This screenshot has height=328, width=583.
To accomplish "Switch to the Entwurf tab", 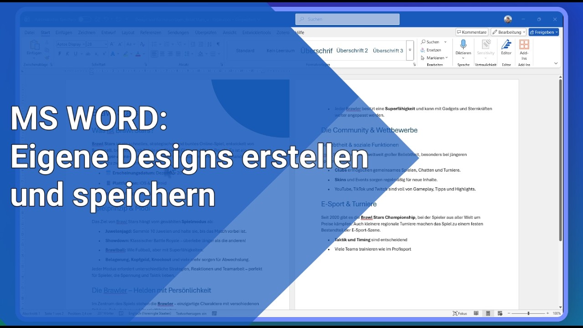I will pyautogui.click(x=108, y=32).
